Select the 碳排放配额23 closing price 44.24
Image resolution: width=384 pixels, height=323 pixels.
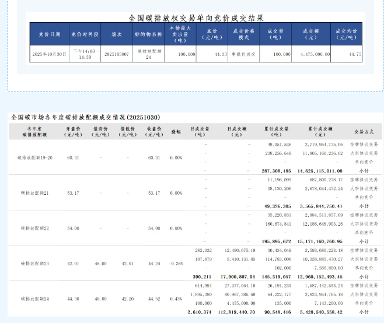154,263
